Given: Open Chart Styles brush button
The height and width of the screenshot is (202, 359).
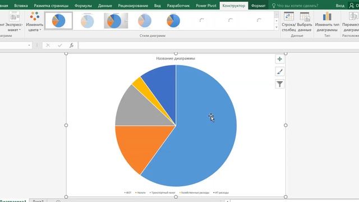Looking at the screenshot, I should pyautogui.click(x=279, y=72).
